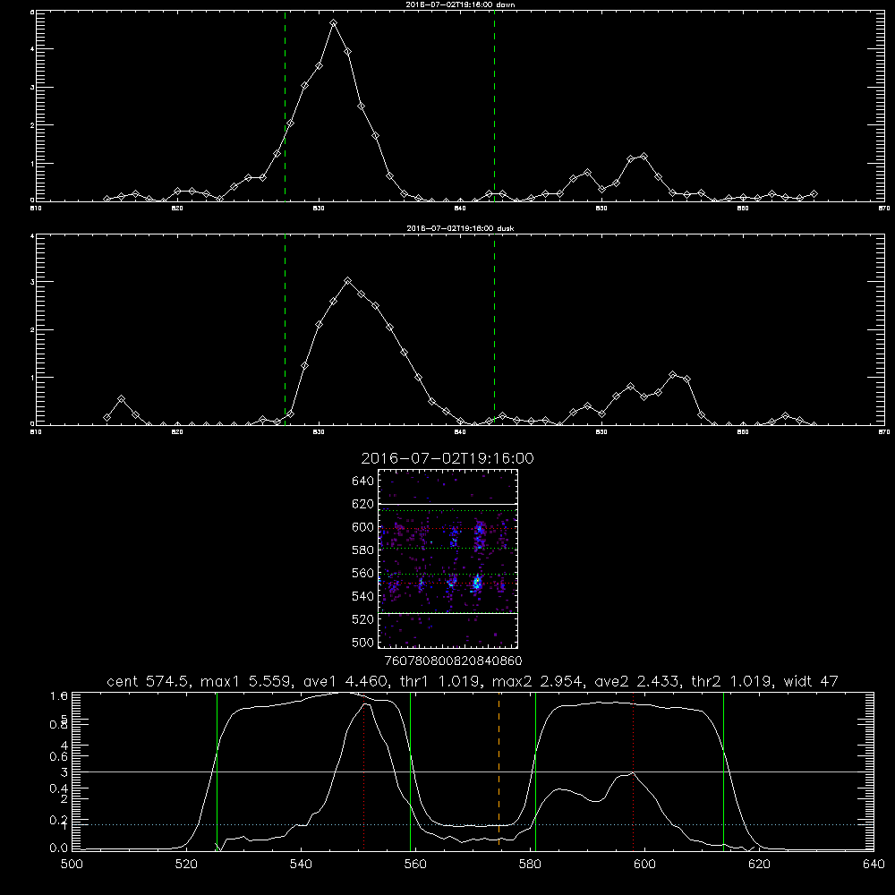Screen dimensions: 895x895
Task: Click 'widt 47' in the stats line
Action: 811,681
